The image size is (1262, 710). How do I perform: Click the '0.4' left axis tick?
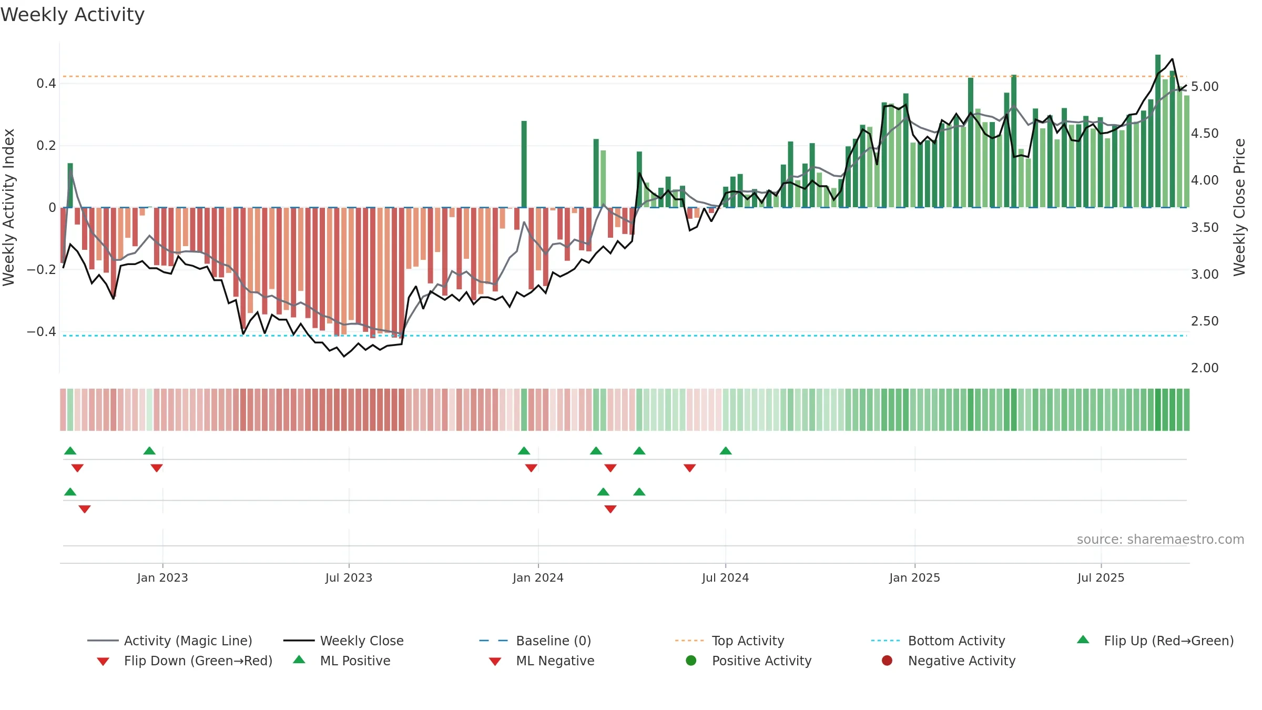pyautogui.click(x=46, y=84)
